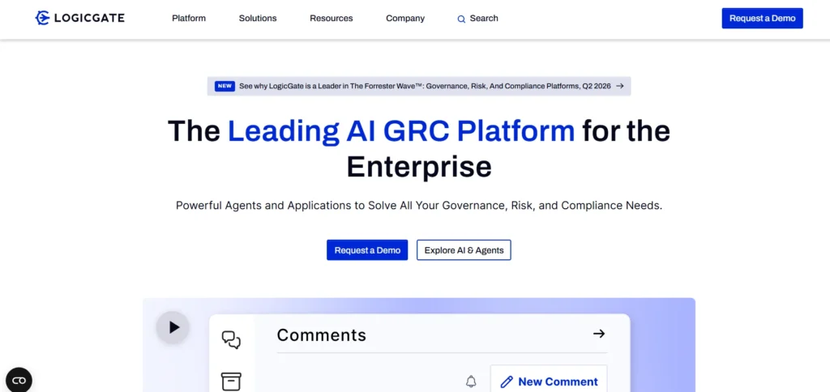Image resolution: width=830 pixels, height=392 pixels.
Task: Click the New Comment button
Action: [x=549, y=379]
